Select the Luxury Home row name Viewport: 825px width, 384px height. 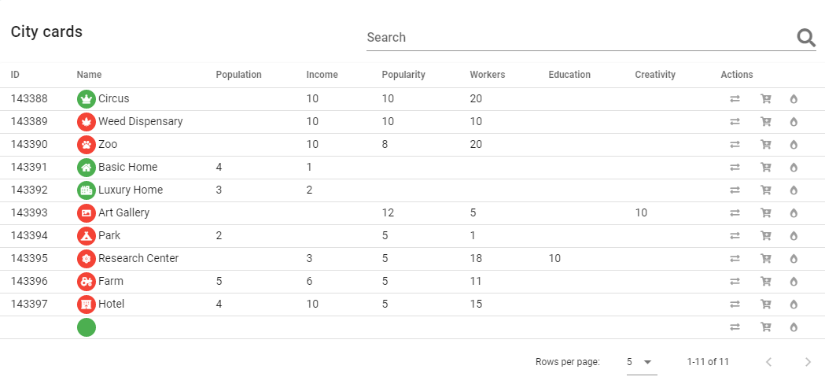(131, 190)
